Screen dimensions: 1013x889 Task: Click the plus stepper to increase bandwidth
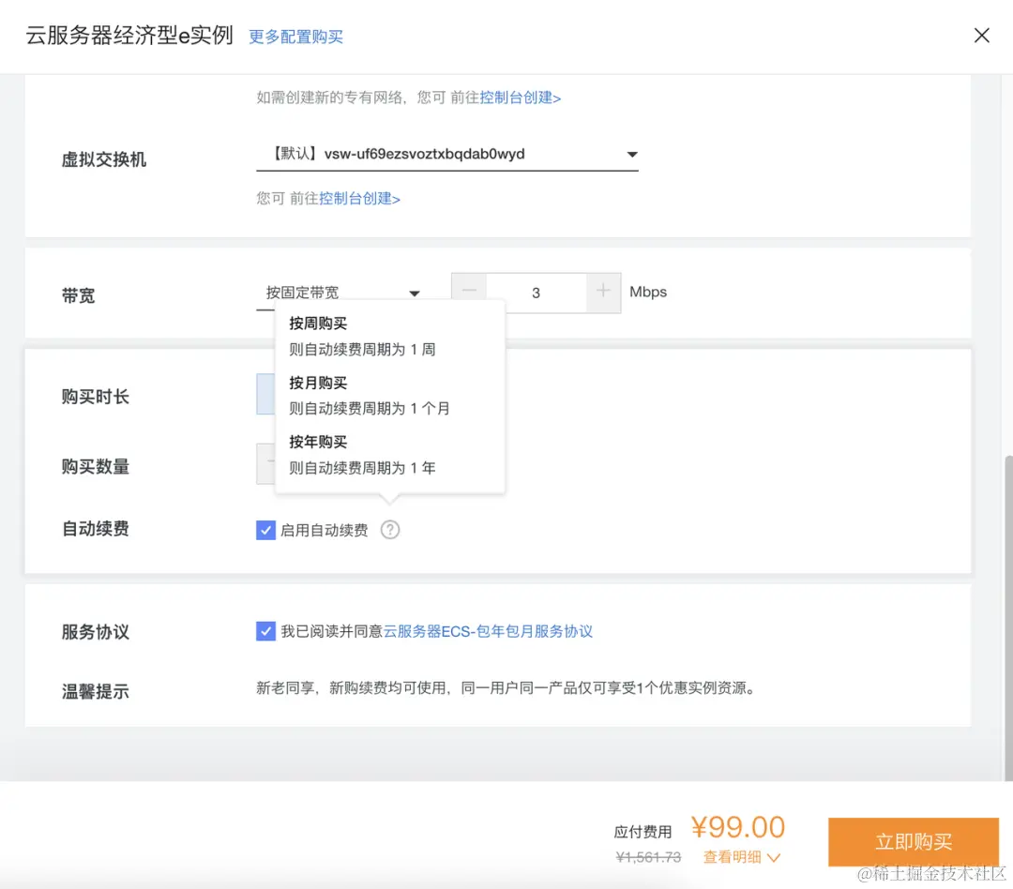(602, 292)
